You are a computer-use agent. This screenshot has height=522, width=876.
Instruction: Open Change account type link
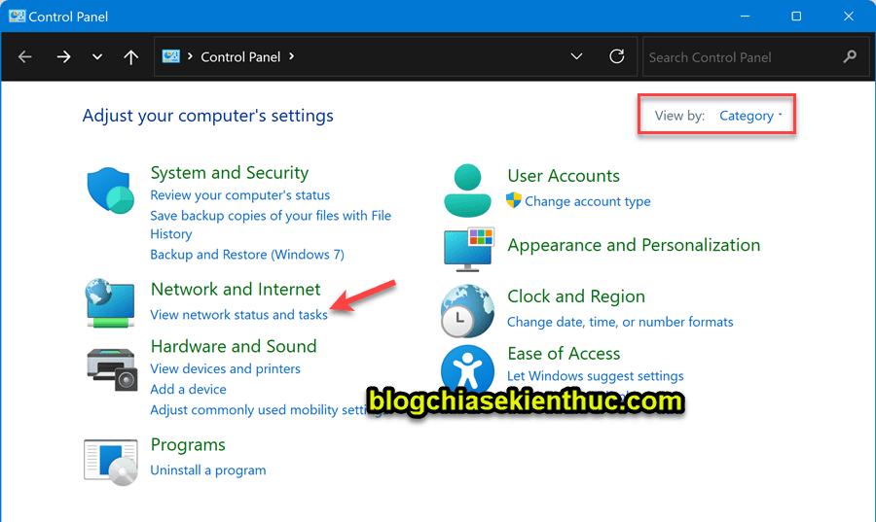click(x=587, y=201)
